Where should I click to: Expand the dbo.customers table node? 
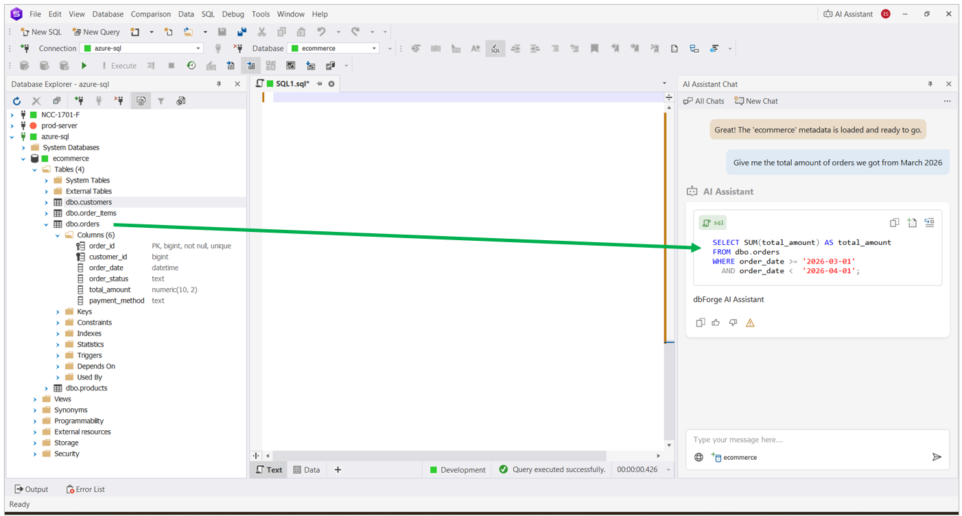click(47, 202)
